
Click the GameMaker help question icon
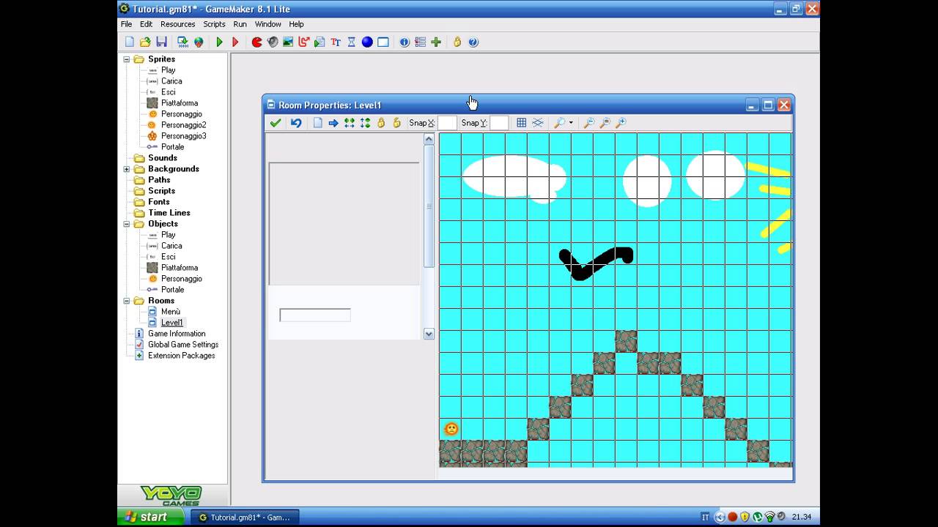point(473,42)
